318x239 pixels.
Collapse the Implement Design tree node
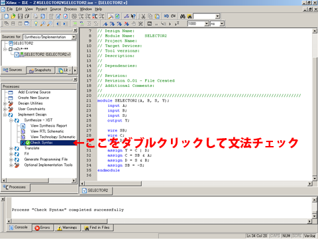tap(5, 115)
